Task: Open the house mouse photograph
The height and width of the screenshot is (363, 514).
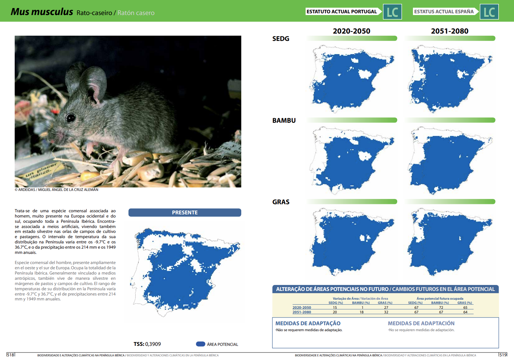Action: [x=128, y=112]
